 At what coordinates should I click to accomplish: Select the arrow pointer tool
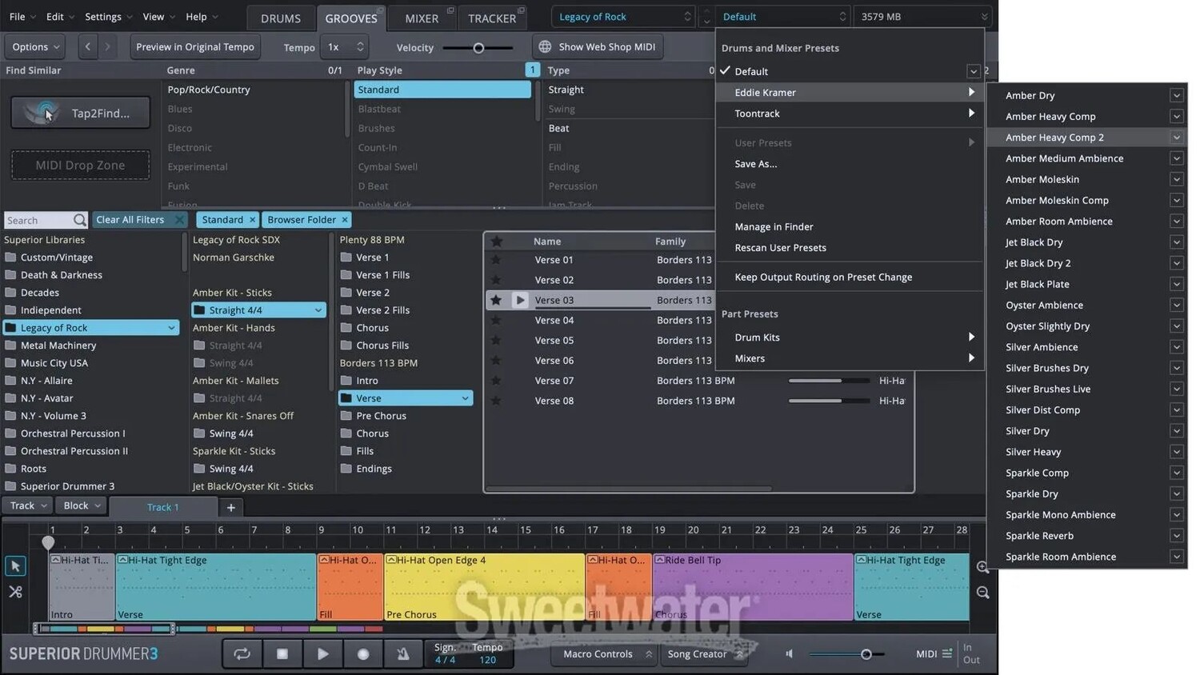[15, 566]
